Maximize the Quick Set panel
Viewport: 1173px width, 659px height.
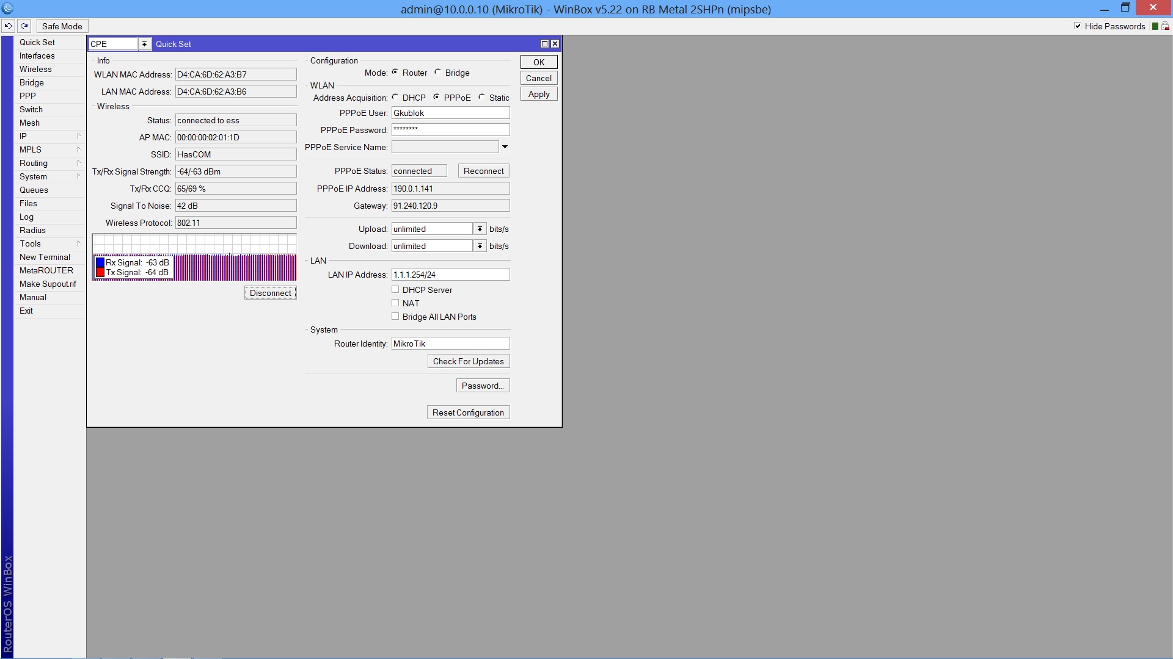[544, 44]
